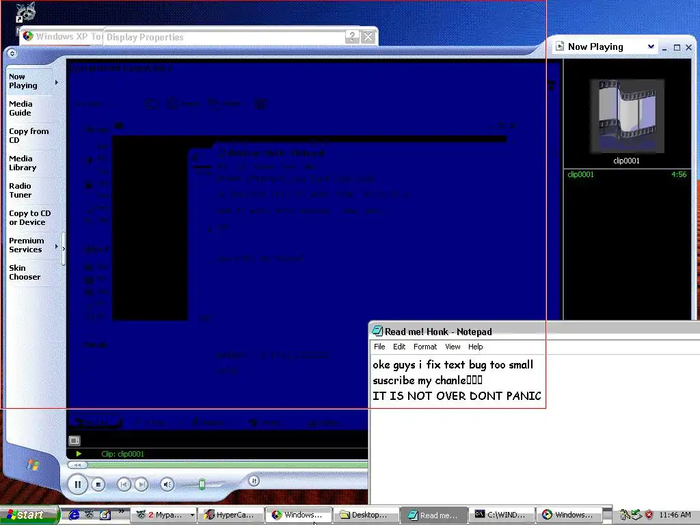Click the Notepad title bar icon
Screen dimensions: 700x525
click(377, 331)
